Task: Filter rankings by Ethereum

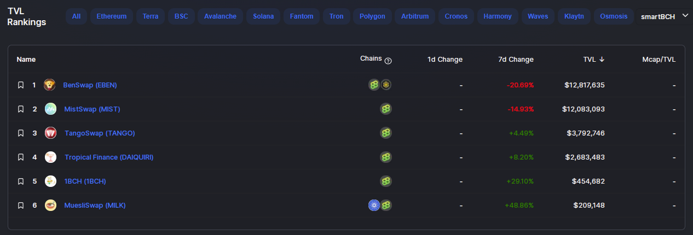Action: point(112,16)
